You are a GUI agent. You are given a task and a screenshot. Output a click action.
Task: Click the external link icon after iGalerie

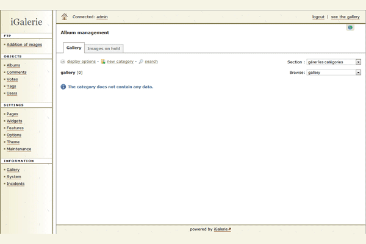coord(230,229)
